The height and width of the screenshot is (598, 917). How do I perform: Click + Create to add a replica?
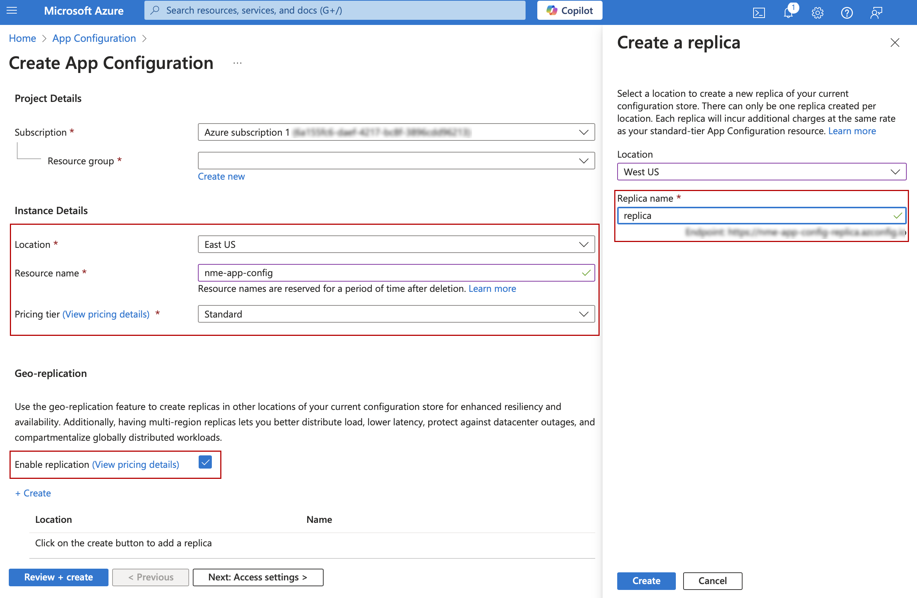tap(33, 493)
